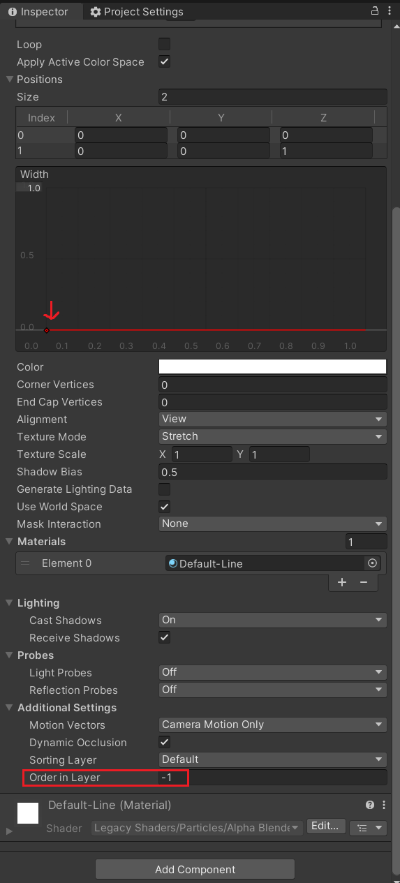Open the Cast Shadows dropdown
This screenshot has width=400, height=883.
pyautogui.click(x=273, y=620)
